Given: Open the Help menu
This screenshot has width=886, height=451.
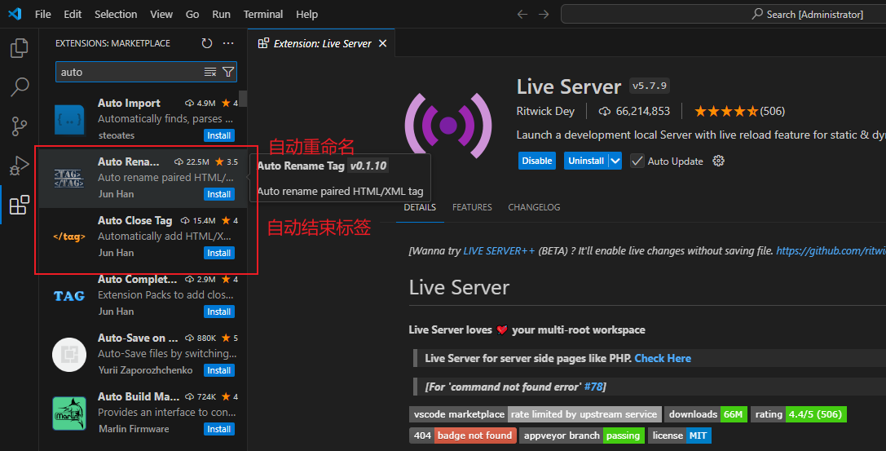Looking at the screenshot, I should click(x=306, y=14).
